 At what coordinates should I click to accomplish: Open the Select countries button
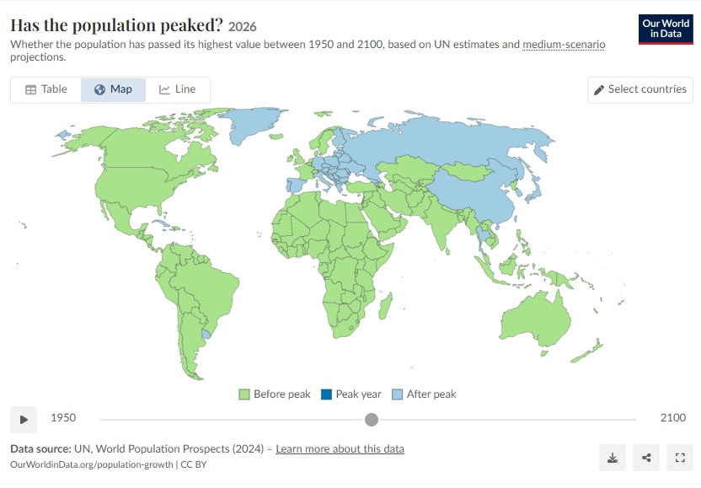640,90
